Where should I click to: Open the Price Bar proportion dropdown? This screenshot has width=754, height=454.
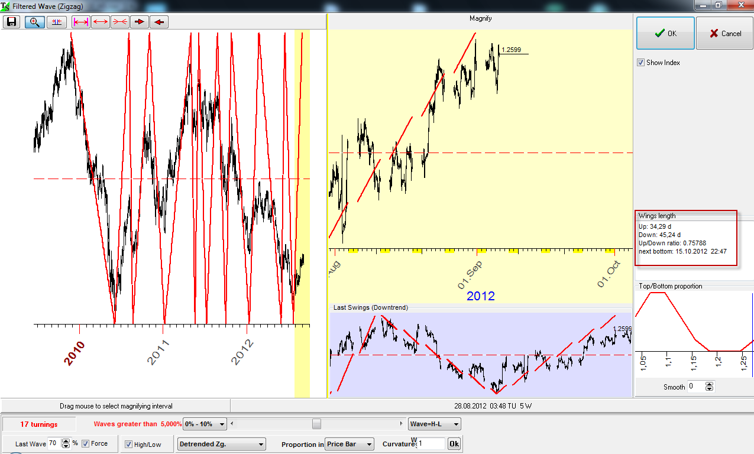click(x=350, y=444)
